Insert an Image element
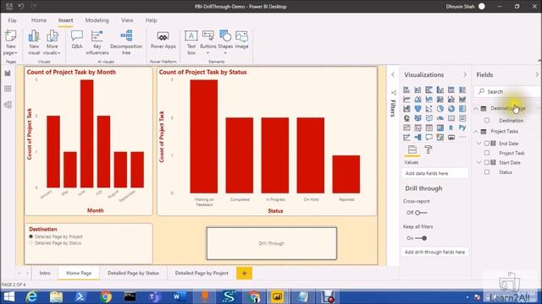The width and height of the screenshot is (542, 304). coord(241,40)
